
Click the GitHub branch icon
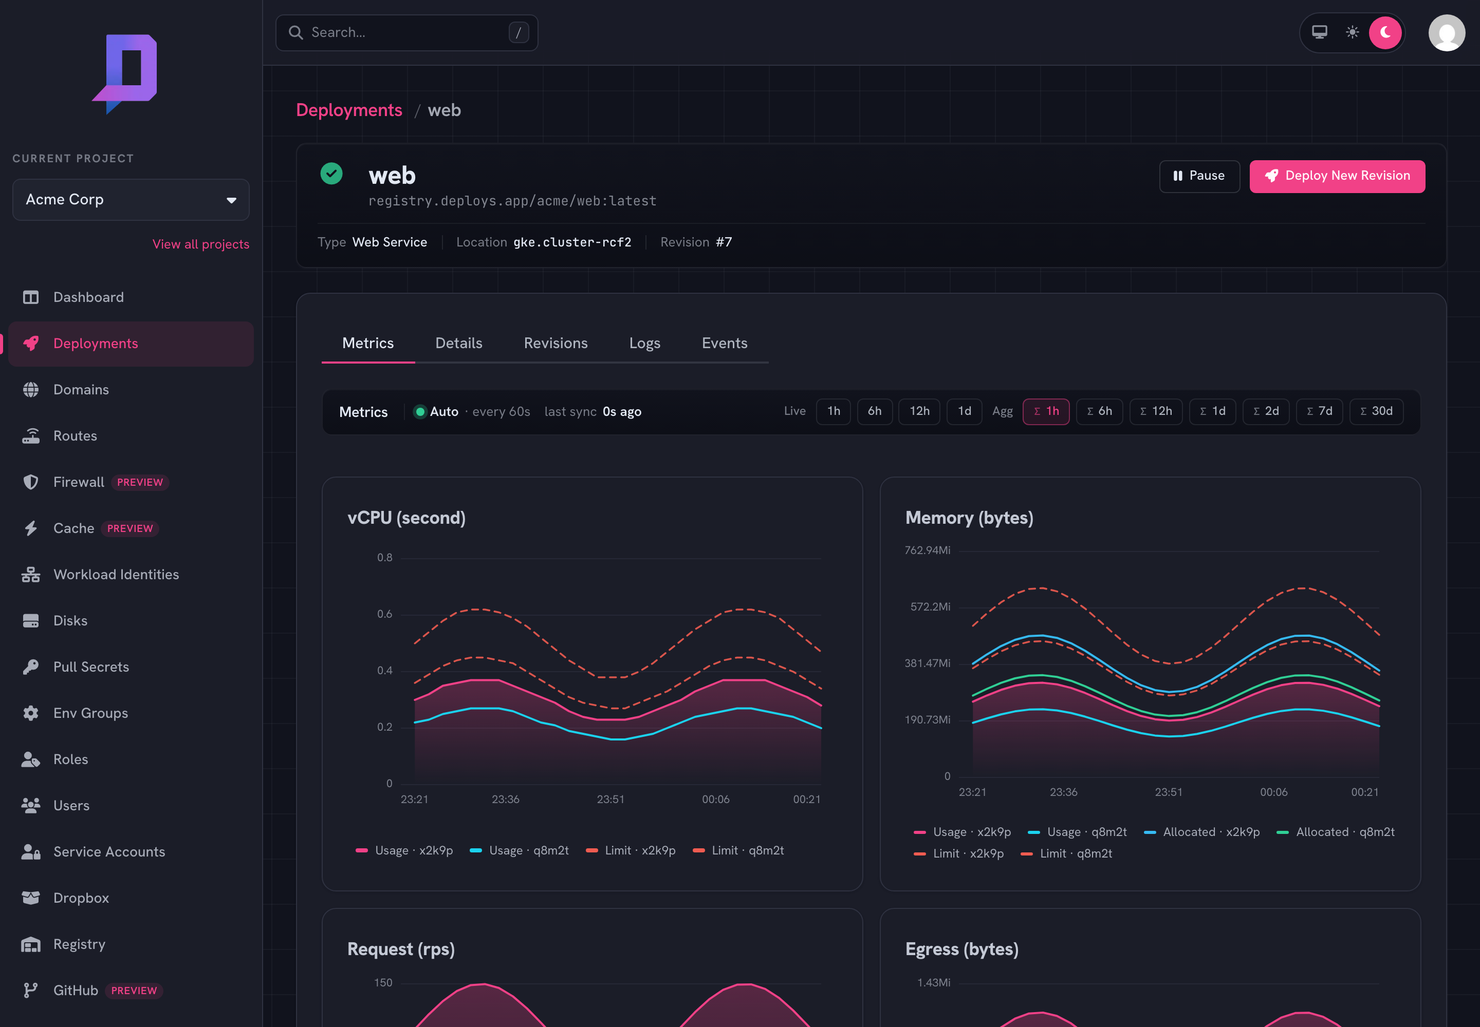tap(30, 991)
